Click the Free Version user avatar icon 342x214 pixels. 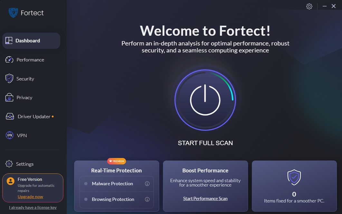(x=11, y=181)
